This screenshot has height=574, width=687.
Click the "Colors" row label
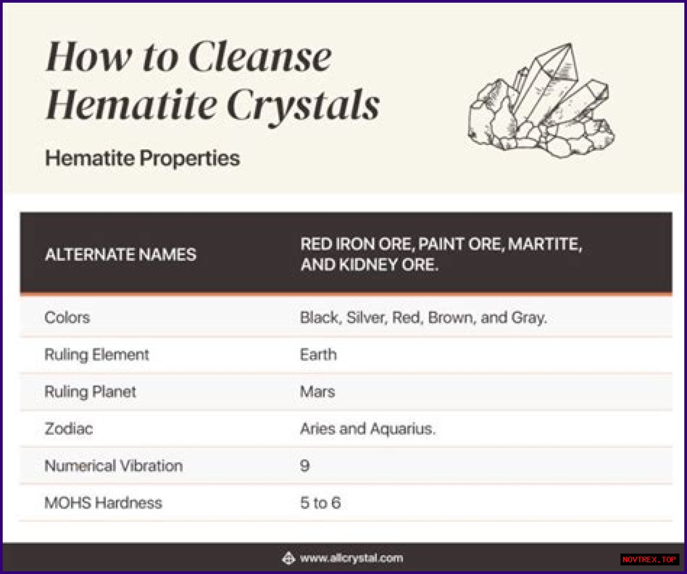pyautogui.click(x=67, y=317)
